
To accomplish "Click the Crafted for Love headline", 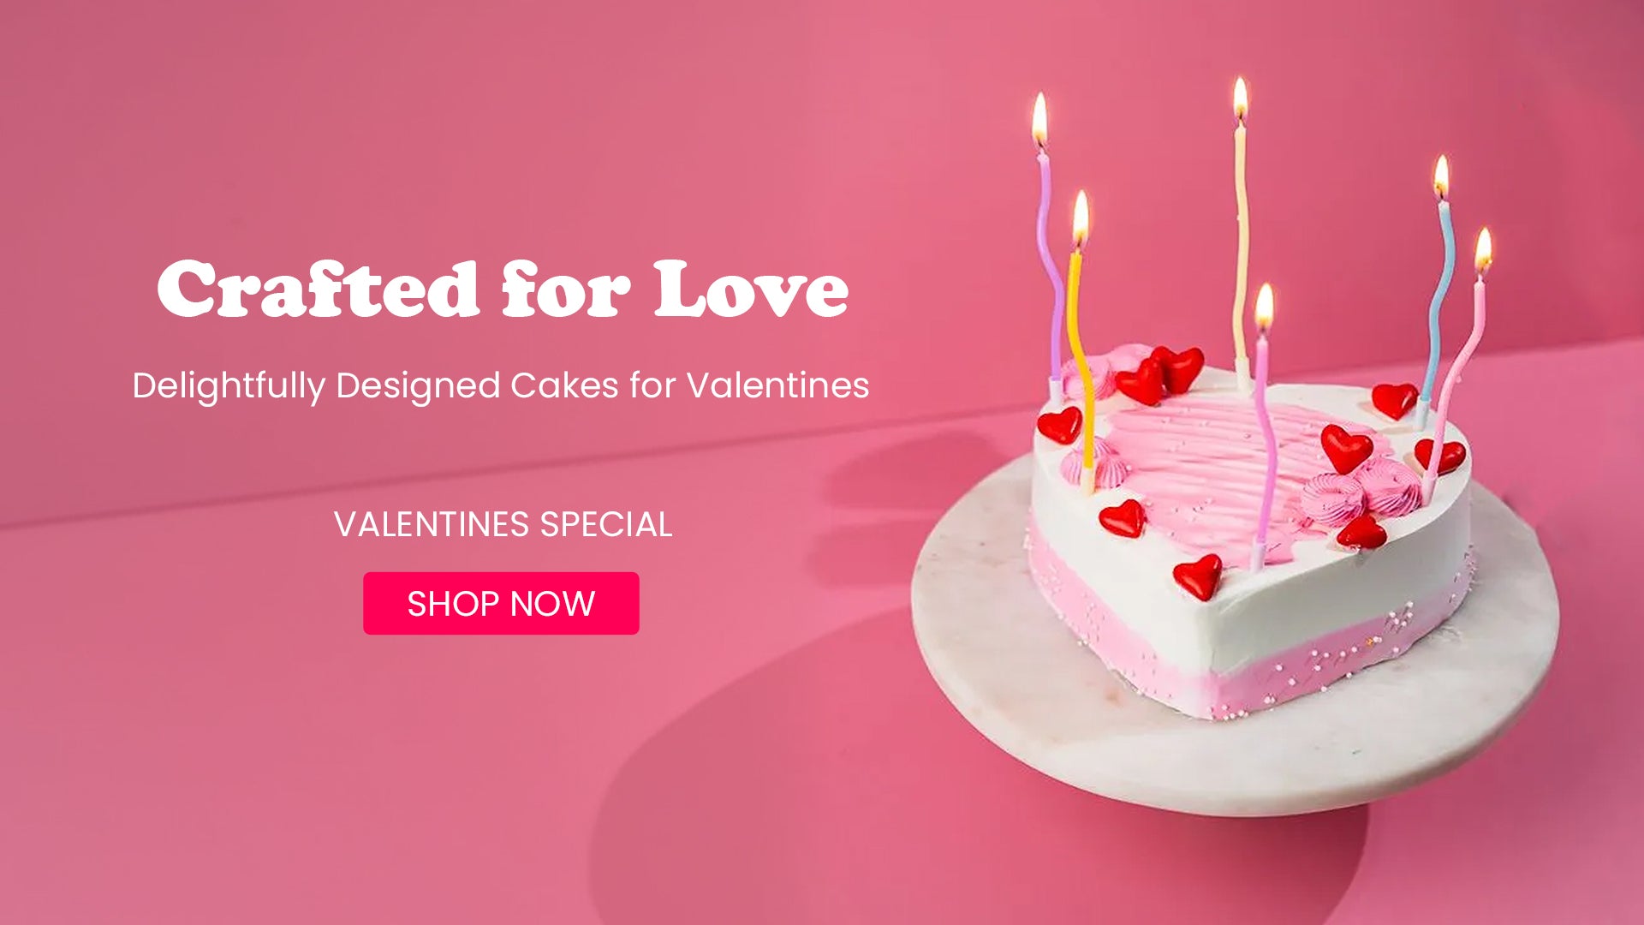I will [503, 289].
